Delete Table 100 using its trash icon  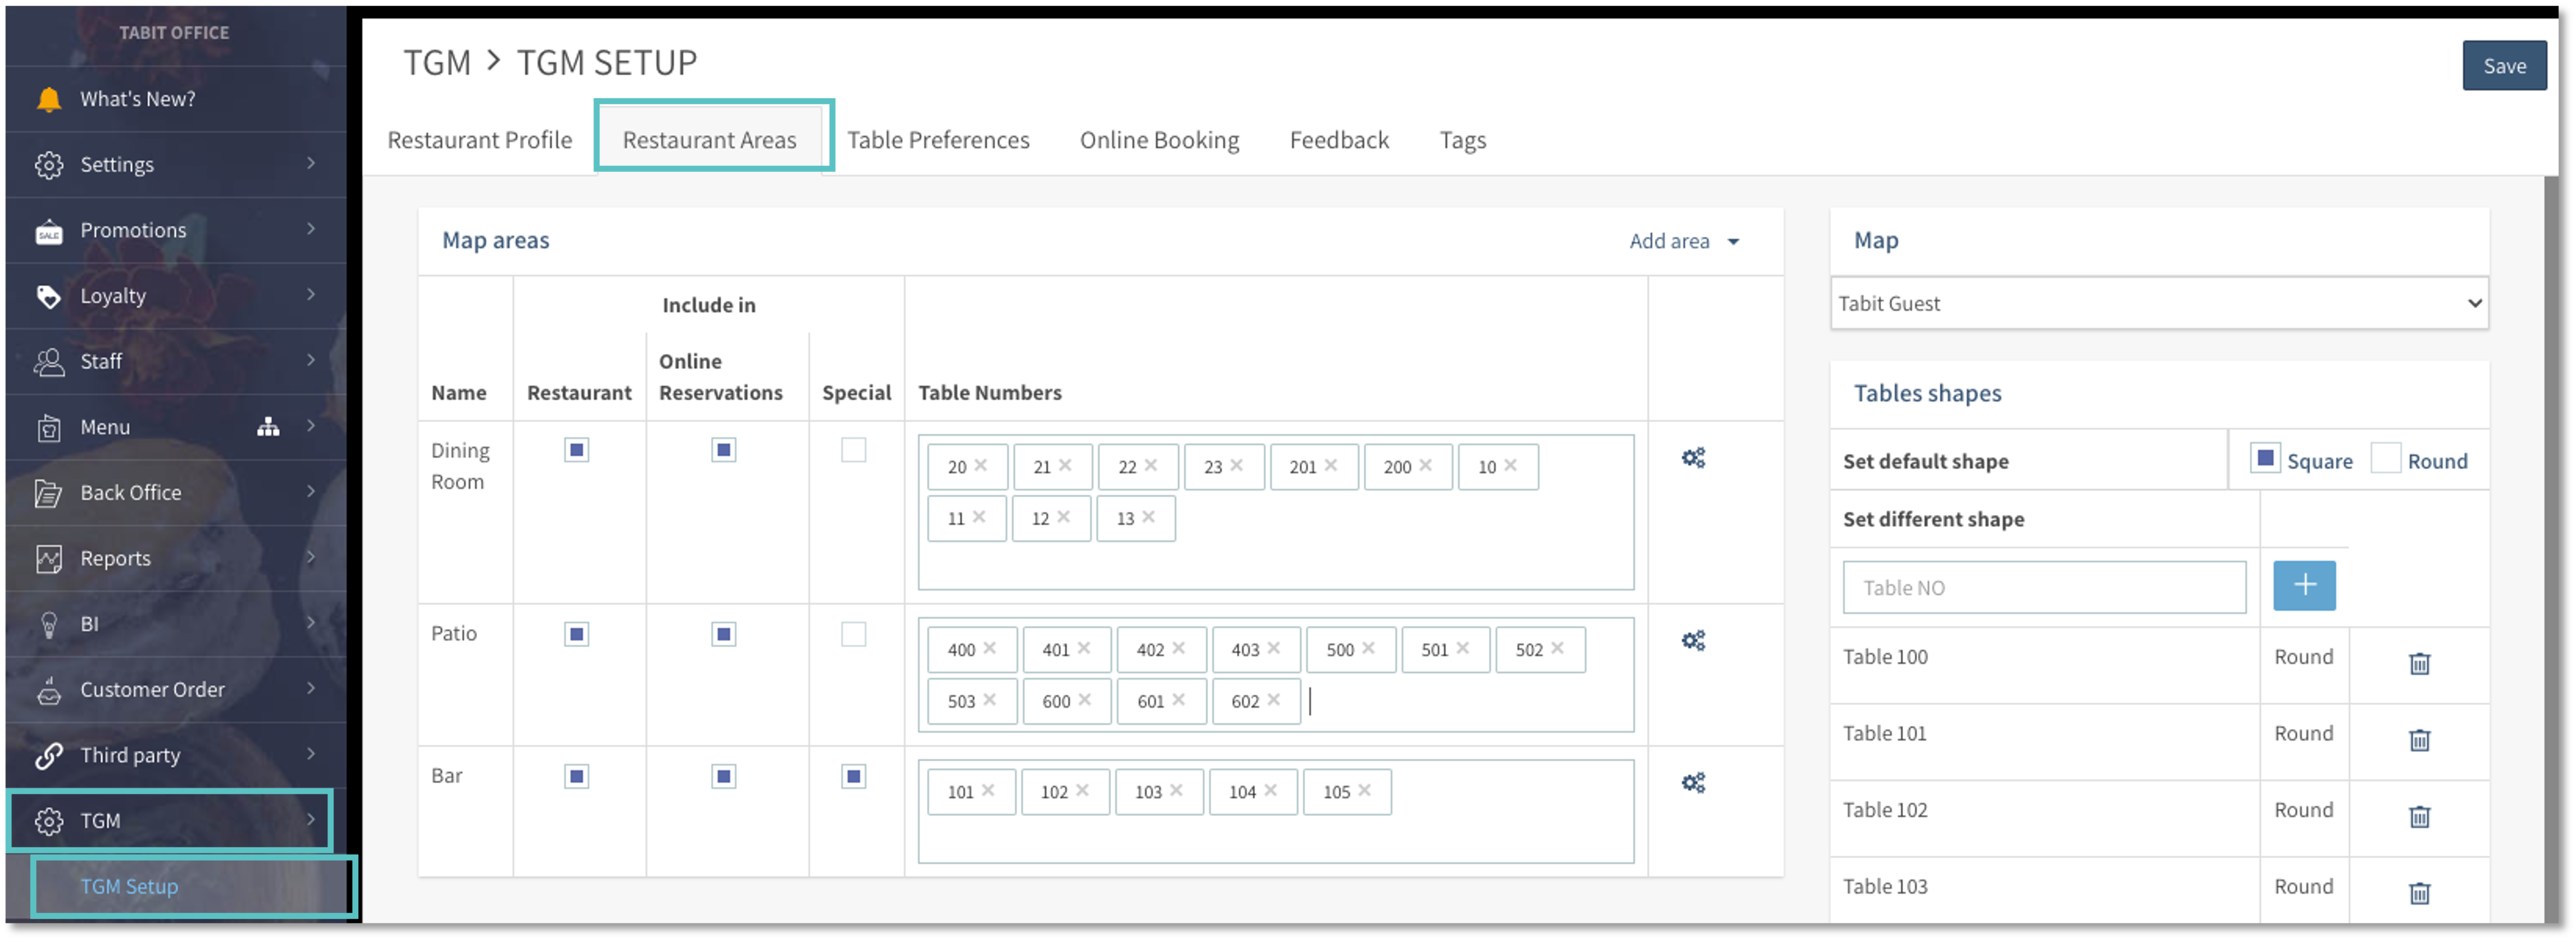pos(2419,663)
